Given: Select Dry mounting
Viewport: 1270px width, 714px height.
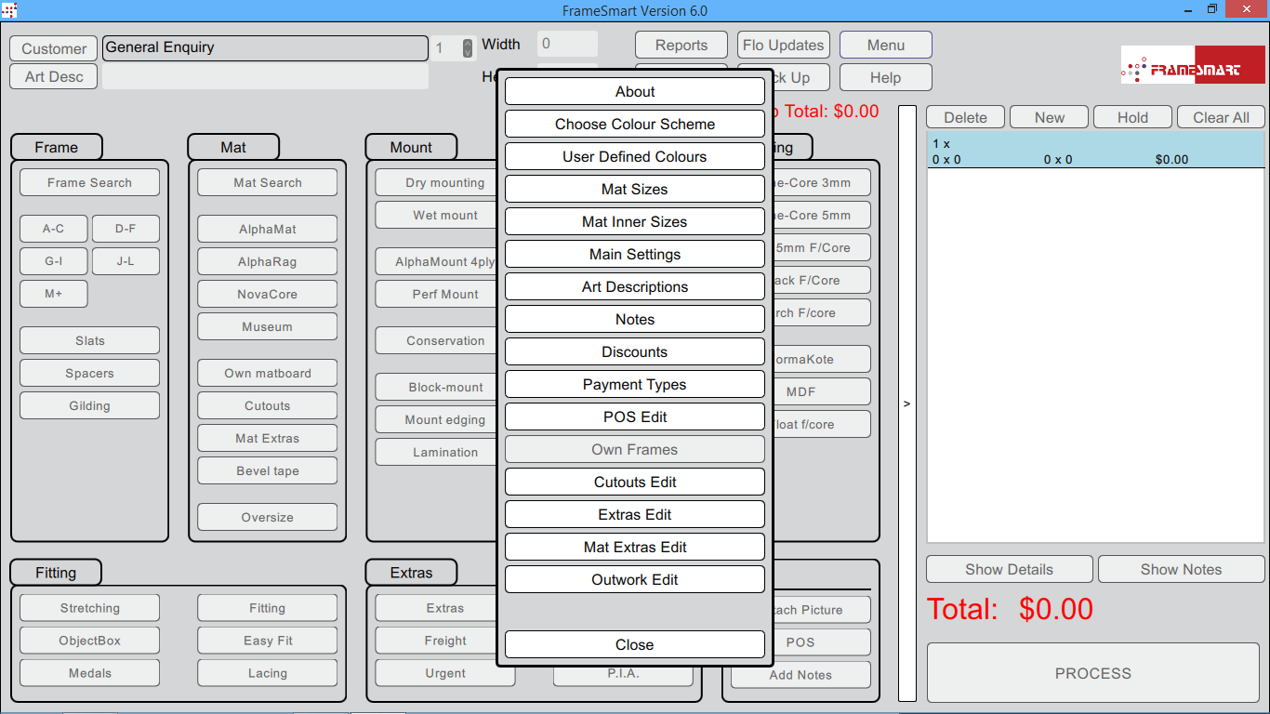Looking at the screenshot, I should [437, 182].
